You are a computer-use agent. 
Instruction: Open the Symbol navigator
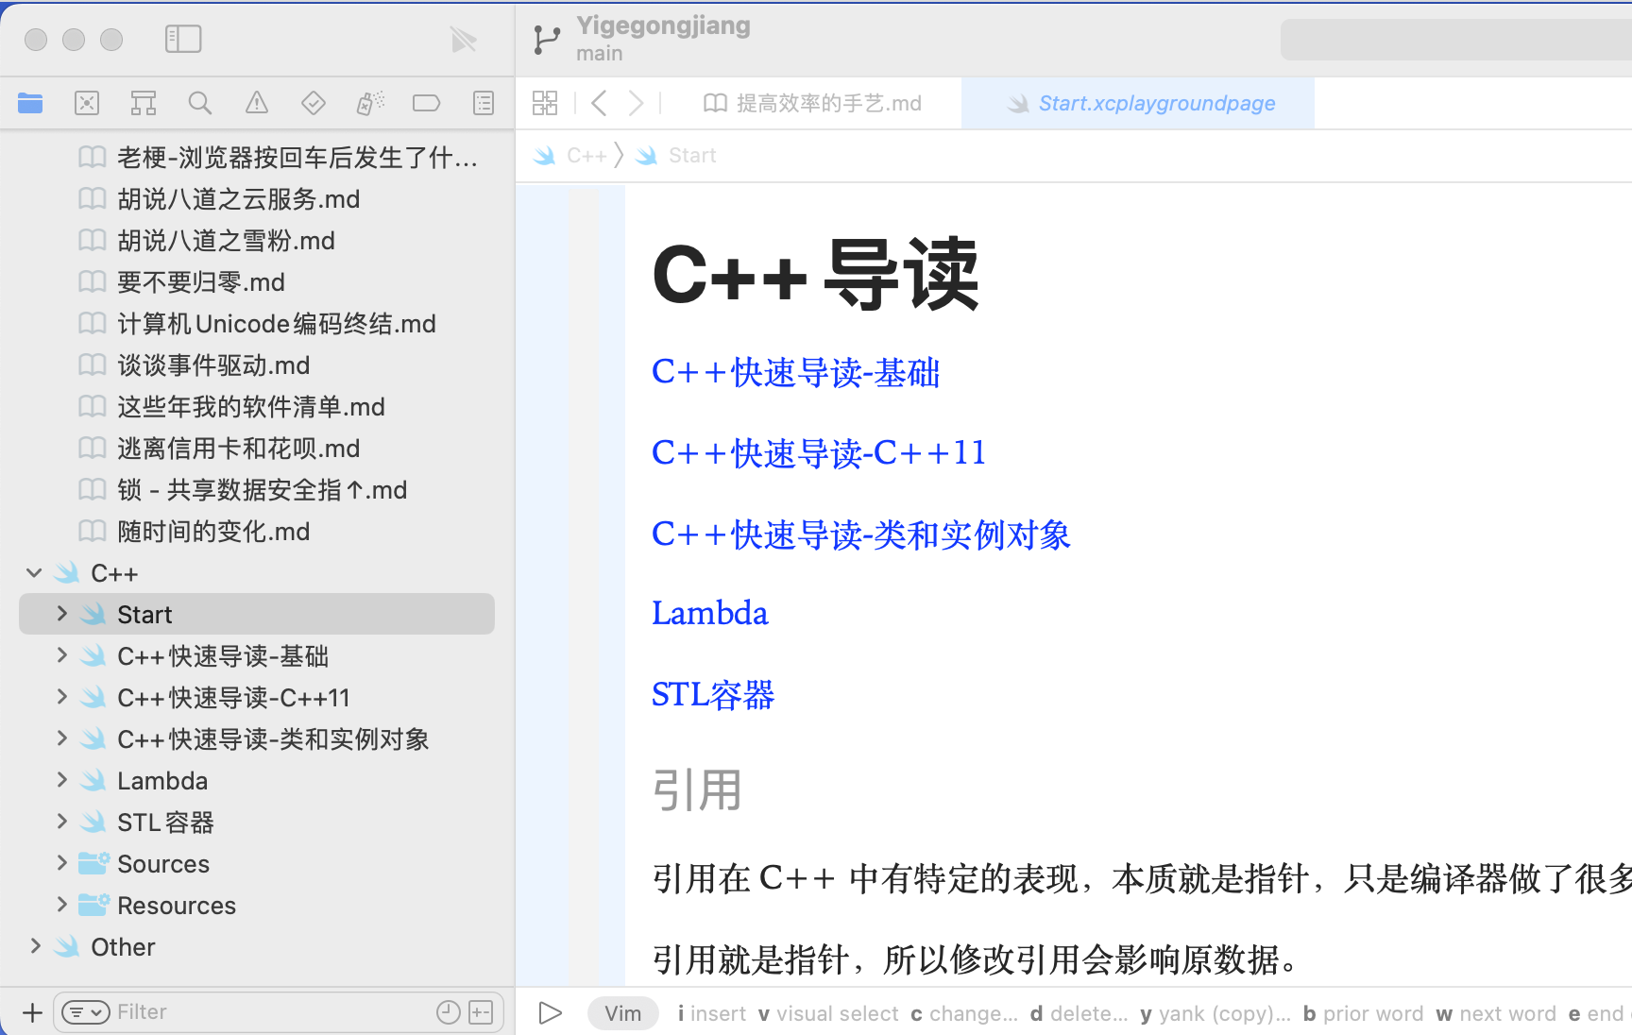[144, 103]
